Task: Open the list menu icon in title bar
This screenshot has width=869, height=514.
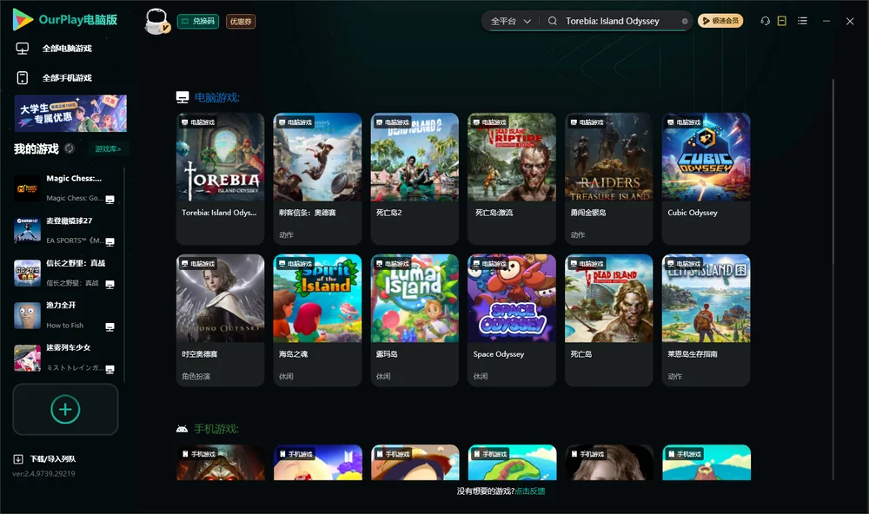Action: [802, 21]
